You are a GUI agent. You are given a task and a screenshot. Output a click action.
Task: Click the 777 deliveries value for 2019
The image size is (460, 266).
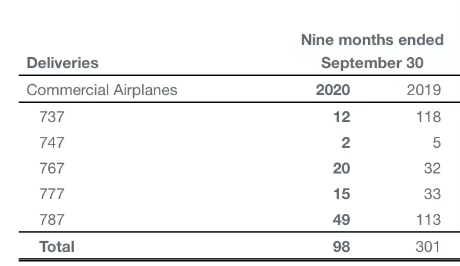432,194
